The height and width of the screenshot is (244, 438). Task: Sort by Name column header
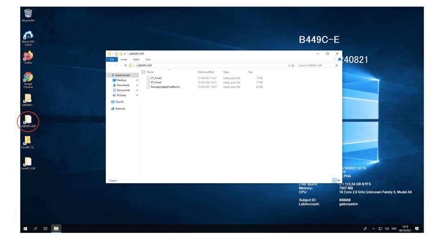[150, 72]
